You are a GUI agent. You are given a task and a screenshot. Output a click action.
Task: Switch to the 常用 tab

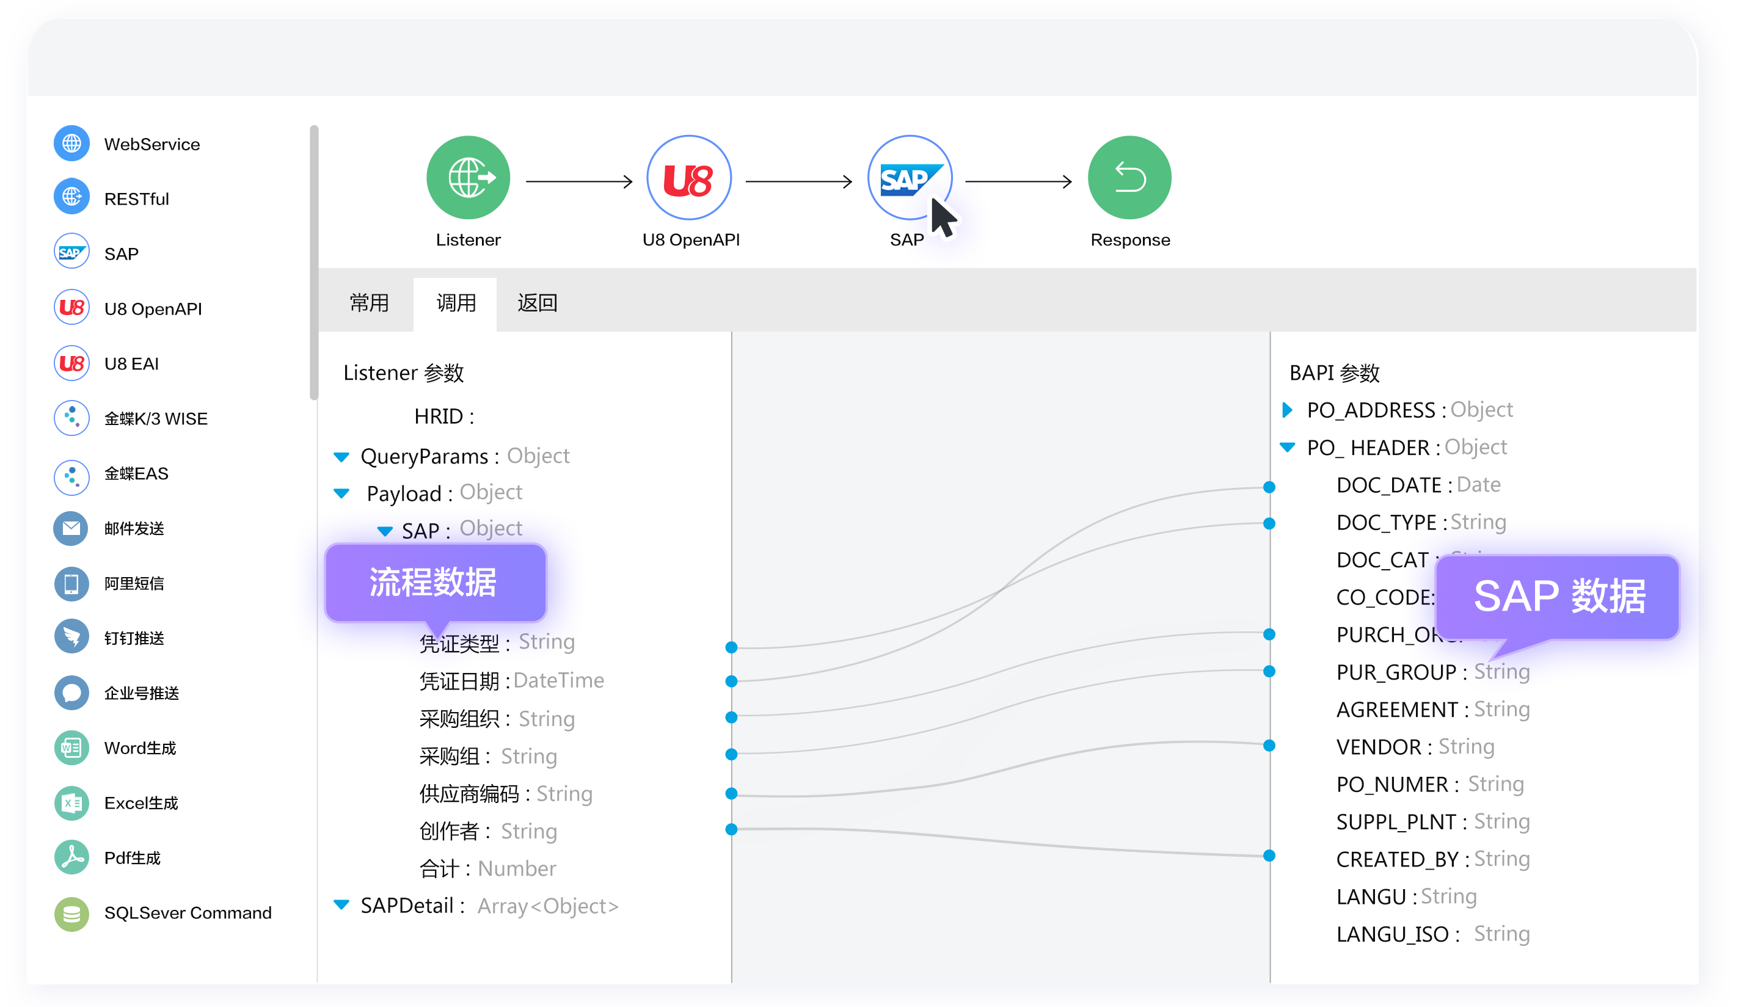[368, 303]
